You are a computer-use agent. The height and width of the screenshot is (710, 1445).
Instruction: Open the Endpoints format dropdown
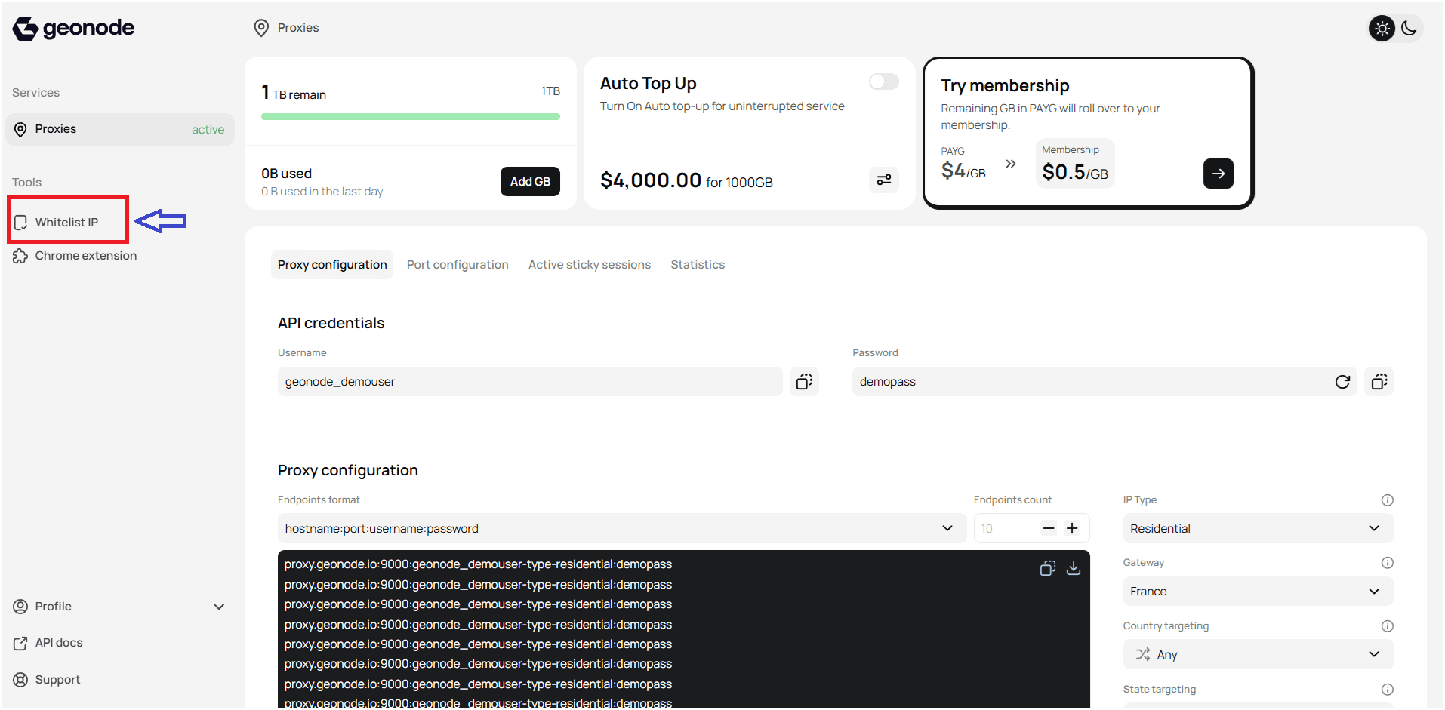[947, 528]
